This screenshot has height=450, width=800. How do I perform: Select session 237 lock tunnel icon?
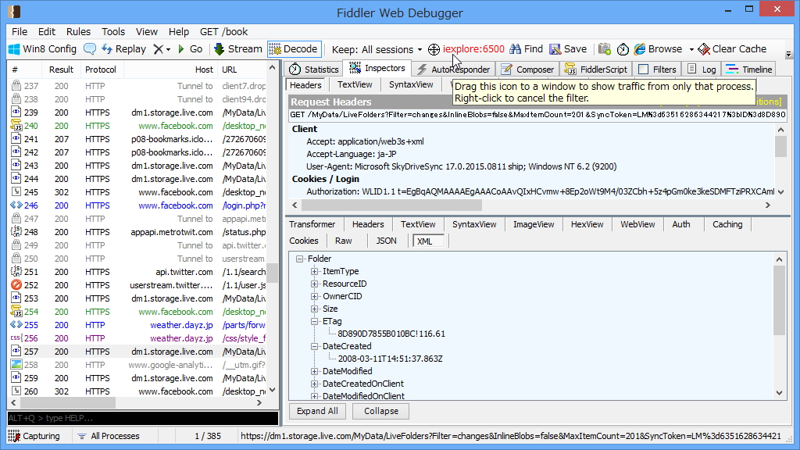[16, 86]
